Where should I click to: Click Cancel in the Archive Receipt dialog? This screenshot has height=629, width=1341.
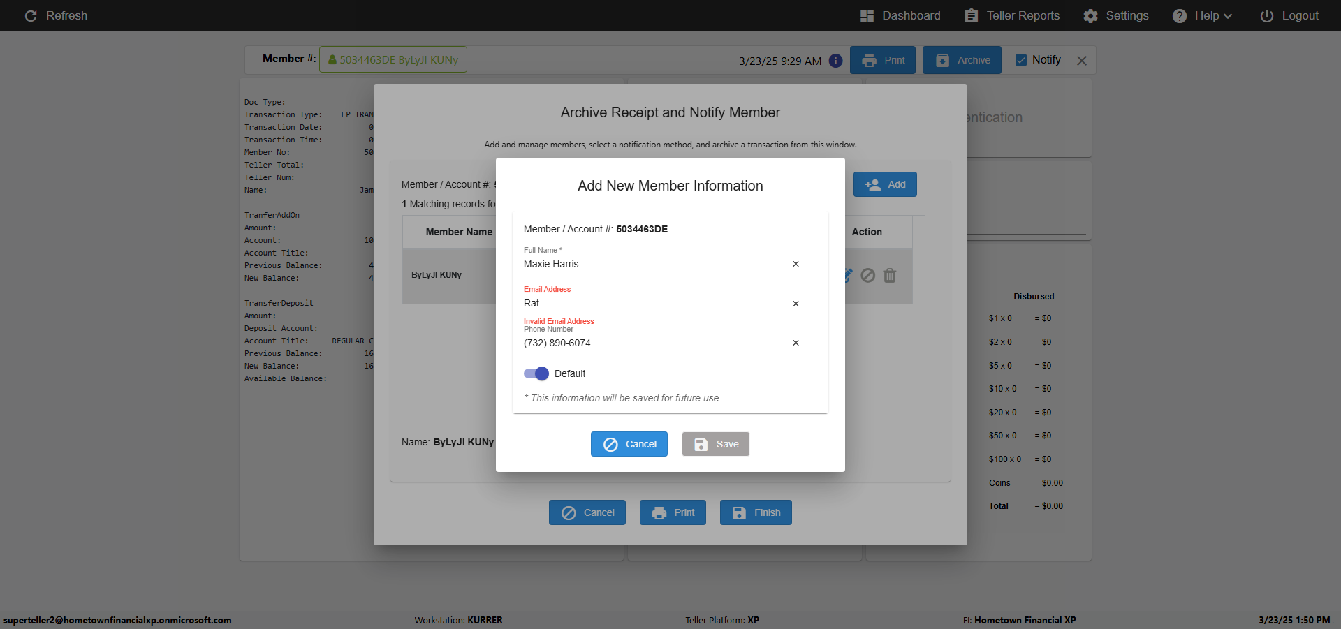click(x=587, y=512)
